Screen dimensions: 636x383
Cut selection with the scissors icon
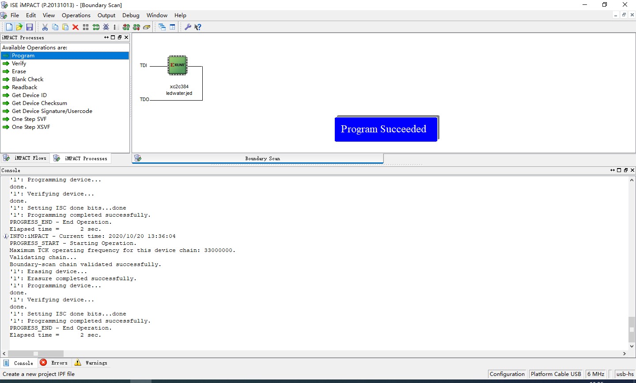click(x=45, y=27)
